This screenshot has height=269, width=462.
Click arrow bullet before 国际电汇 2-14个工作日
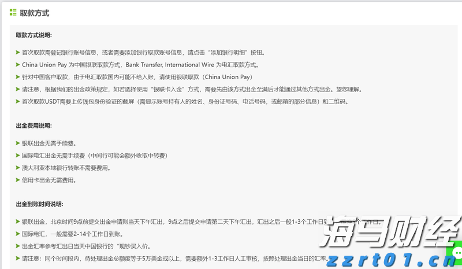(x=18, y=234)
